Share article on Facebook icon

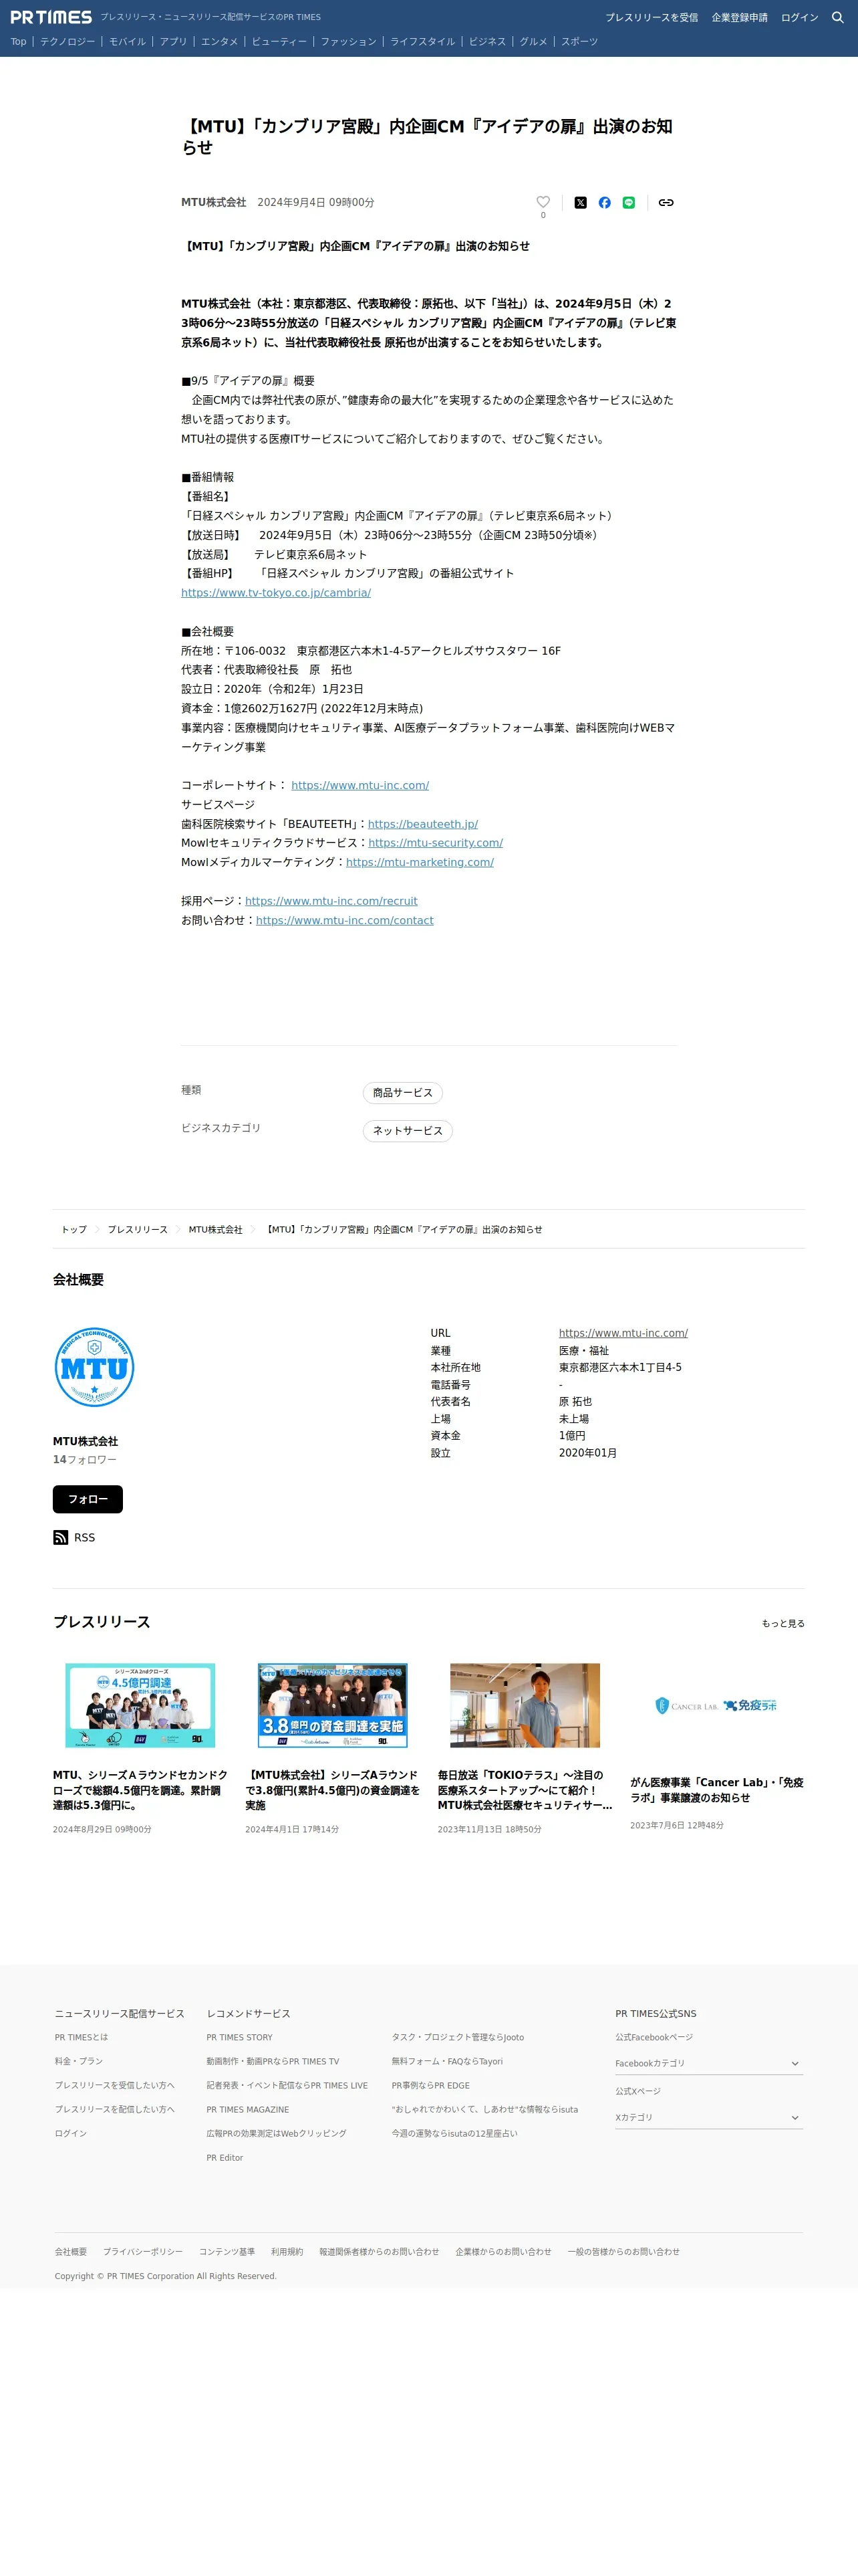[604, 202]
